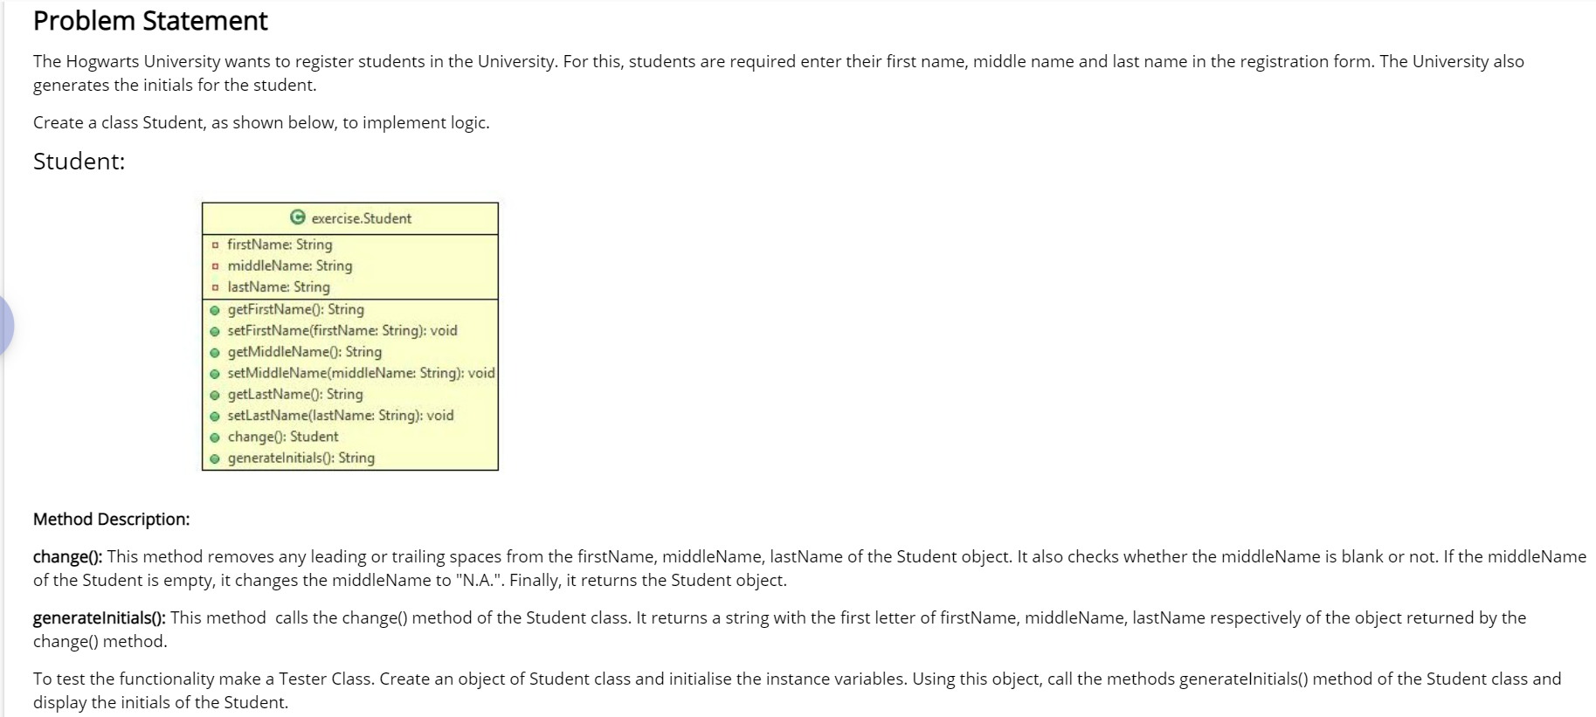The width and height of the screenshot is (1596, 717).
Task: Click the Method Description: label
Action: click(x=111, y=520)
